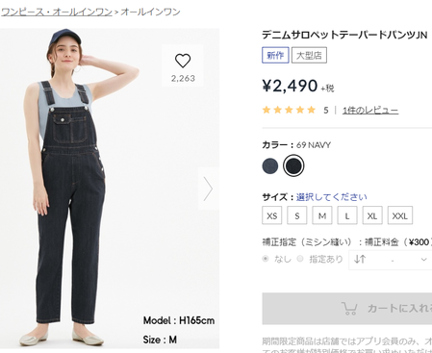
Task: Click the heart favorite icon
Action: (183, 61)
